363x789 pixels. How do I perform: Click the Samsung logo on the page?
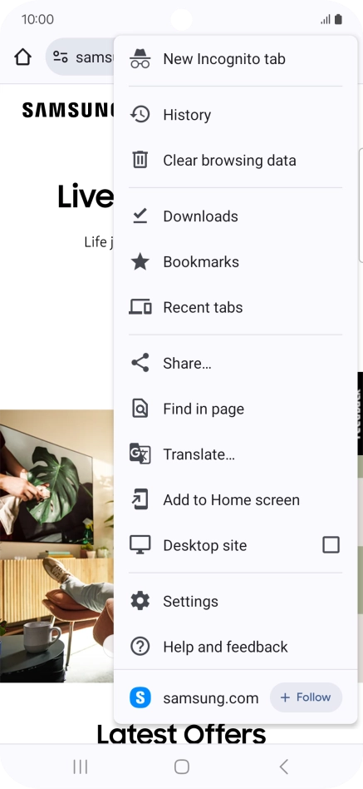pos(68,110)
